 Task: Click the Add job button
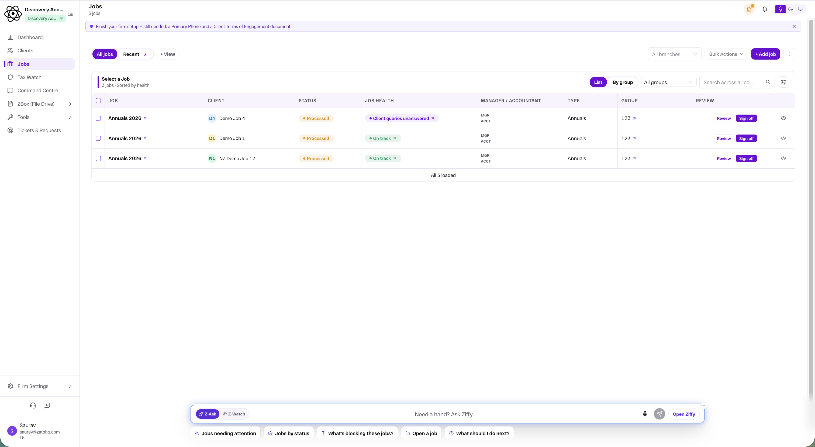tap(765, 54)
